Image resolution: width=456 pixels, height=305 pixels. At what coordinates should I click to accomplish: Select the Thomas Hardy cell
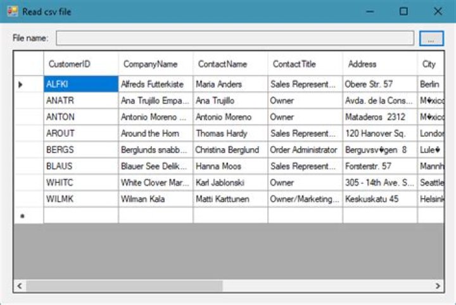pyautogui.click(x=231, y=134)
